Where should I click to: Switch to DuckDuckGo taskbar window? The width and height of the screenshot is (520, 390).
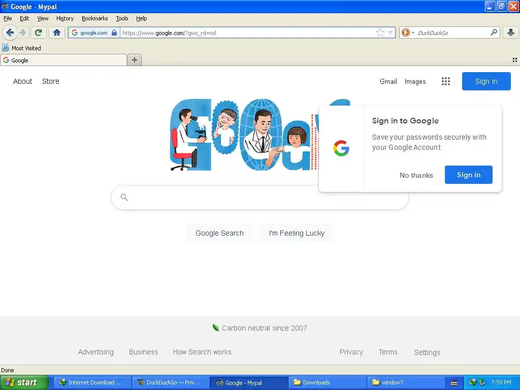click(x=171, y=382)
